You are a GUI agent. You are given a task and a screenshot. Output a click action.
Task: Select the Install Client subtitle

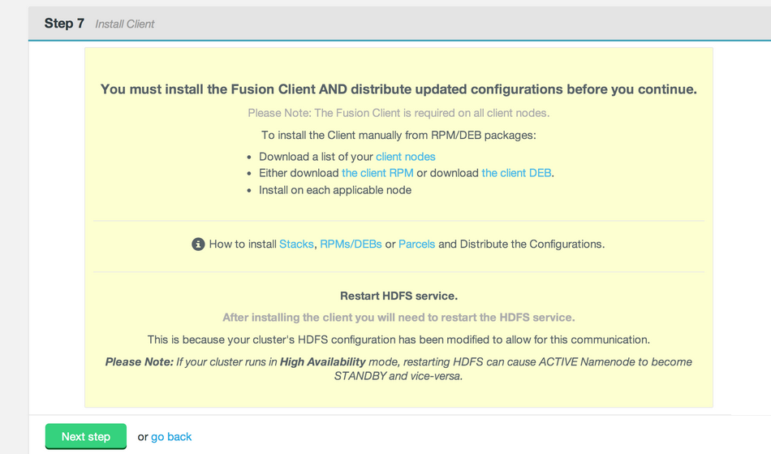124,24
